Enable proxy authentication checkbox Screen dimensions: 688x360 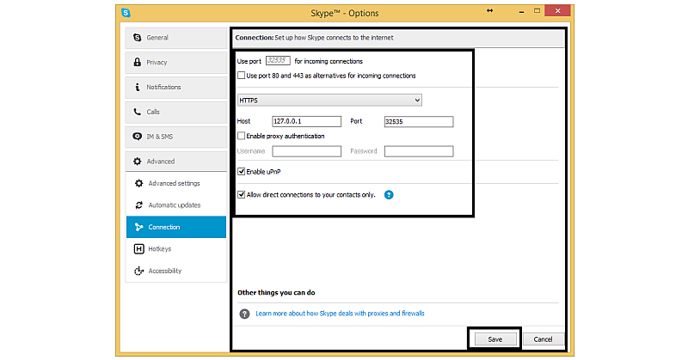(x=242, y=136)
